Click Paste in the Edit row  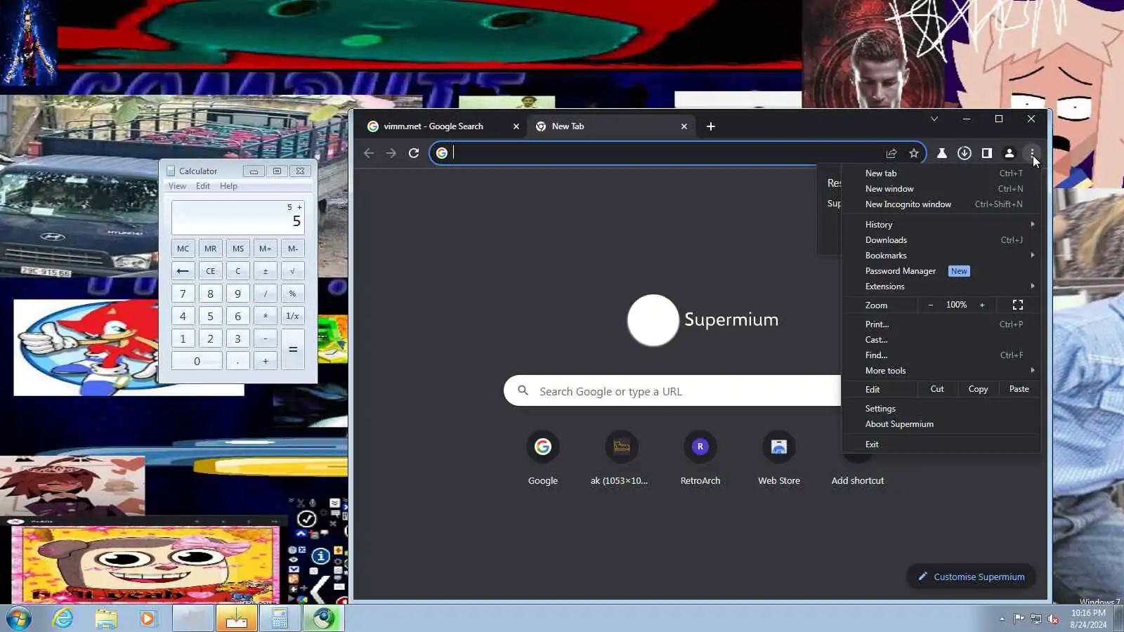pos(1019,389)
